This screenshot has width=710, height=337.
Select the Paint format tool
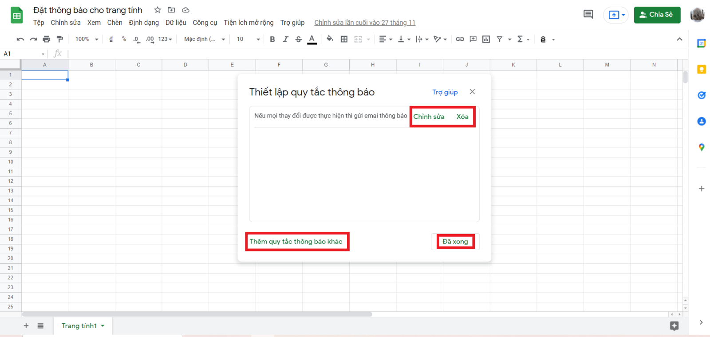coord(60,39)
